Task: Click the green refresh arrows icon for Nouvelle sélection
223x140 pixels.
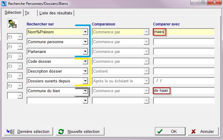Action: 61,131
